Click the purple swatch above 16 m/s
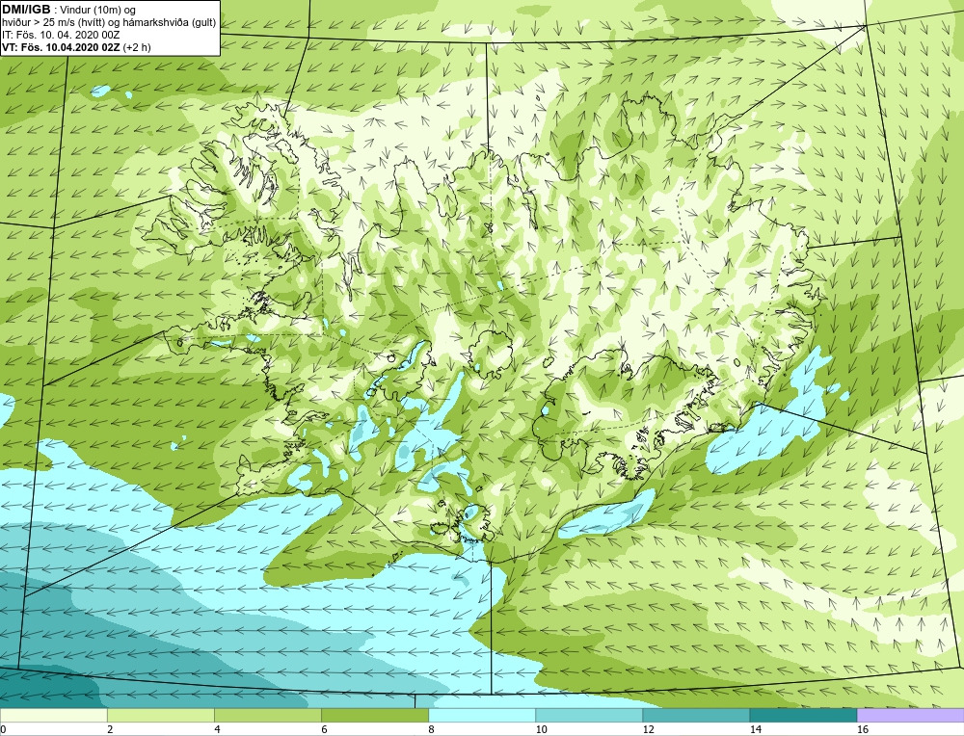The image size is (964, 736). (x=911, y=715)
